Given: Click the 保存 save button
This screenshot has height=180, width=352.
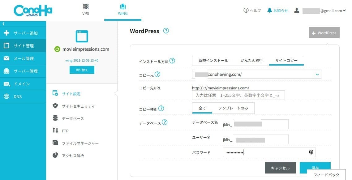Looking at the screenshot, I should (315, 168).
